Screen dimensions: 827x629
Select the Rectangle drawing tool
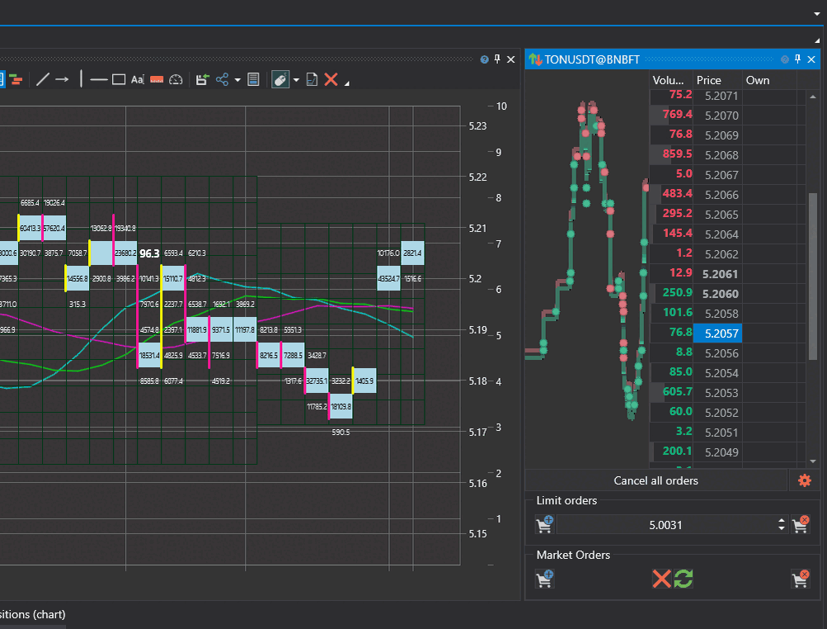pyautogui.click(x=119, y=78)
